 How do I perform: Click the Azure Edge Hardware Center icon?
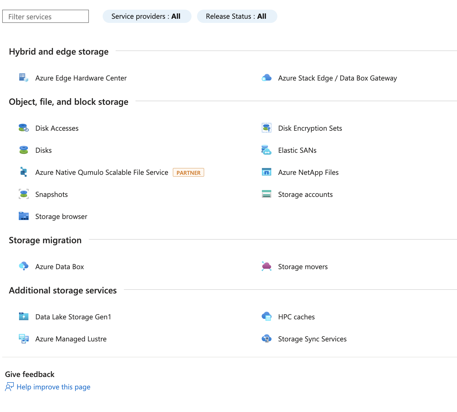coord(24,78)
